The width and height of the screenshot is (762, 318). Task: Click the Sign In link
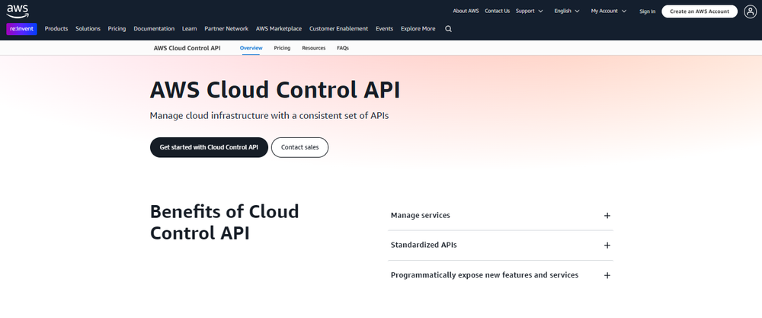pos(647,11)
